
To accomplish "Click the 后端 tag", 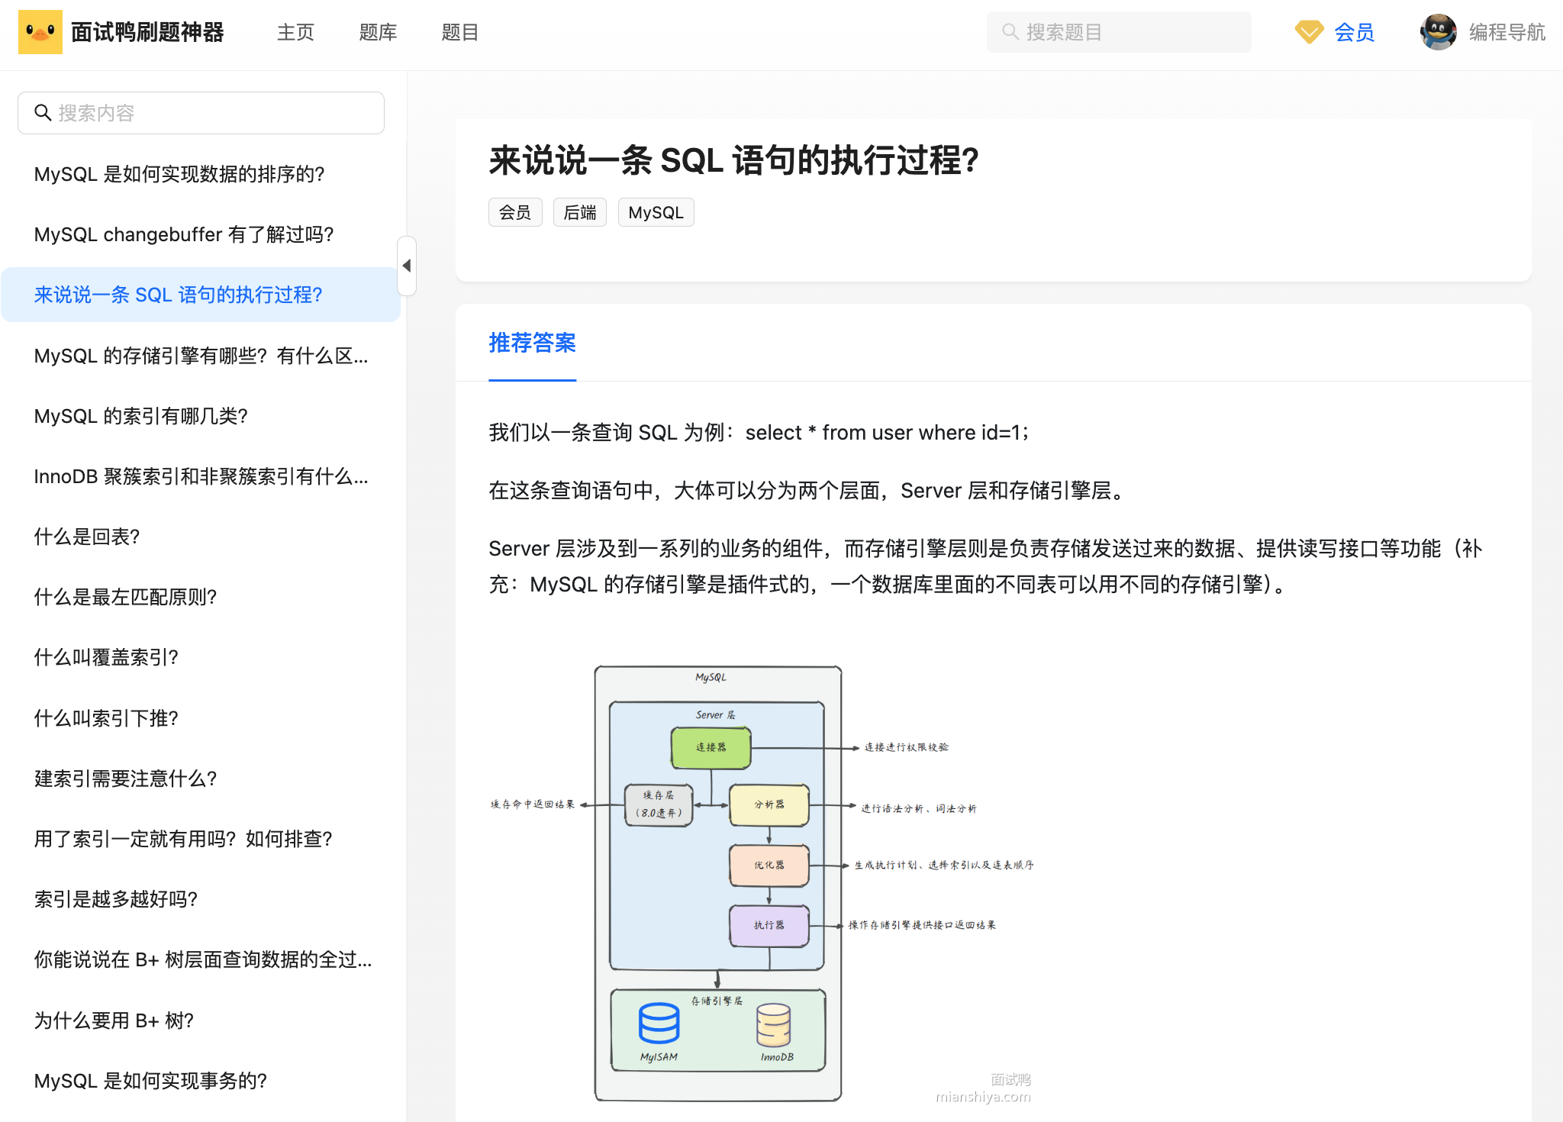I will [x=579, y=212].
